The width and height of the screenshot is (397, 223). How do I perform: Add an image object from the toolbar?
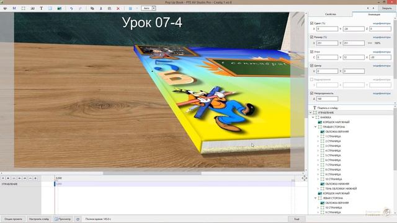pos(60,8)
